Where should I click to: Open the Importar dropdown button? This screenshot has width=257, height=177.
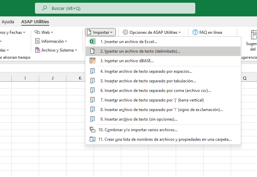[100, 32]
